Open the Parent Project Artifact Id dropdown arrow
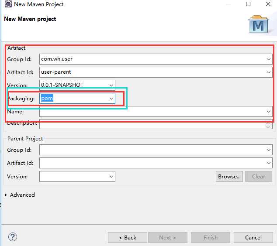 tap(269, 163)
